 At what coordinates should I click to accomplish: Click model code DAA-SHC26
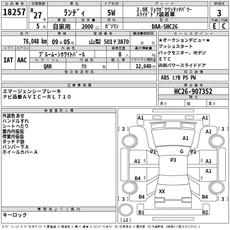point(165,26)
